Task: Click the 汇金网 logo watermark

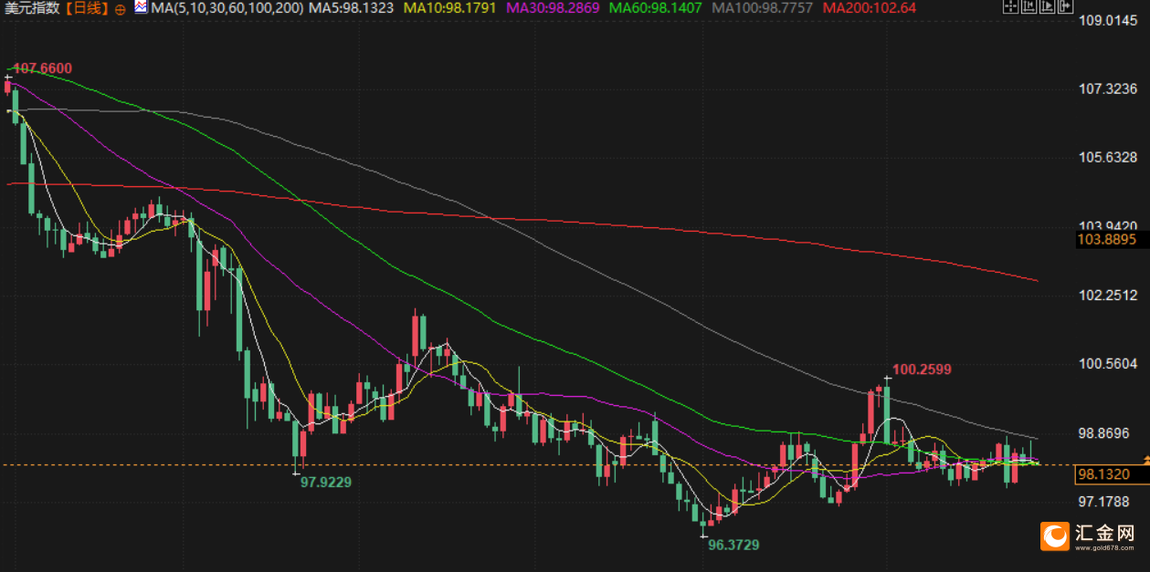Action: tap(1089, 536)
